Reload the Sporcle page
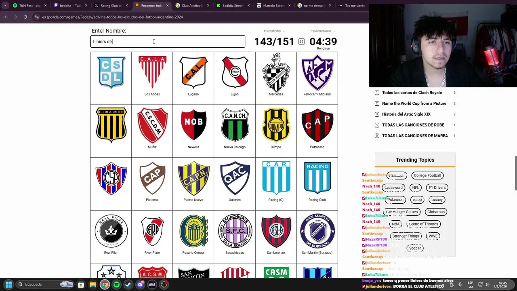Screen dimensions: 517x291 point(25,17)
